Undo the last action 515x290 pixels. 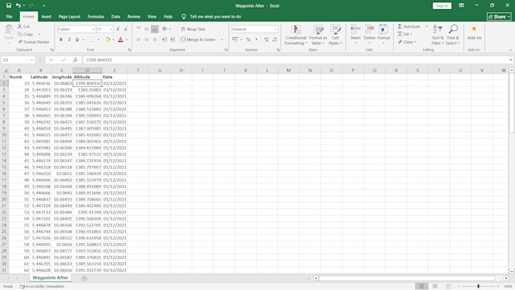click(x=18, y=5)
